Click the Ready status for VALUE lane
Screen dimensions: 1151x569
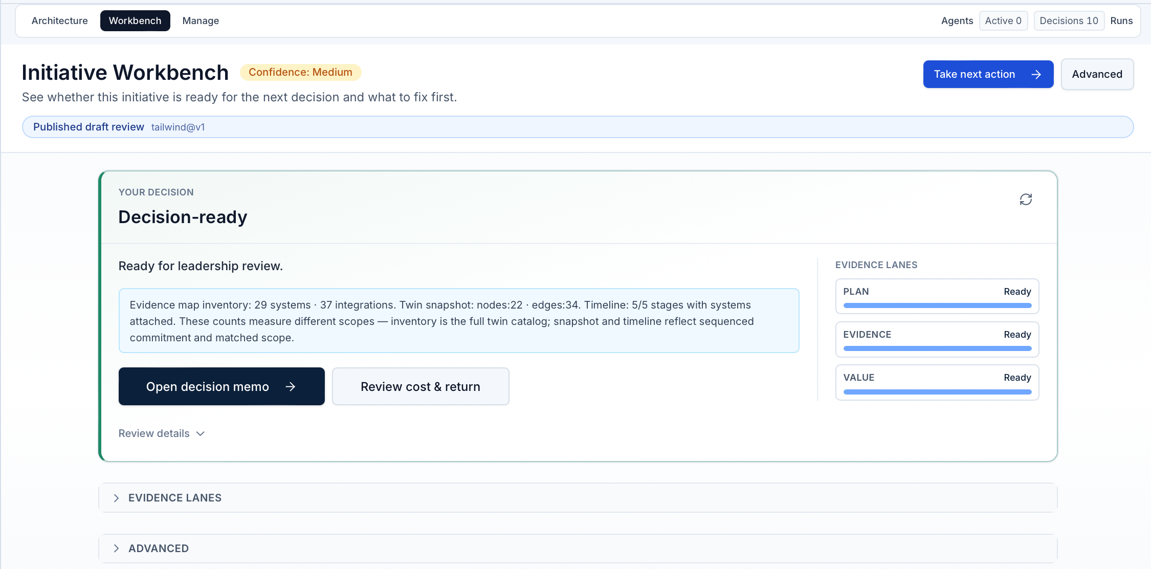(1017, 378)
